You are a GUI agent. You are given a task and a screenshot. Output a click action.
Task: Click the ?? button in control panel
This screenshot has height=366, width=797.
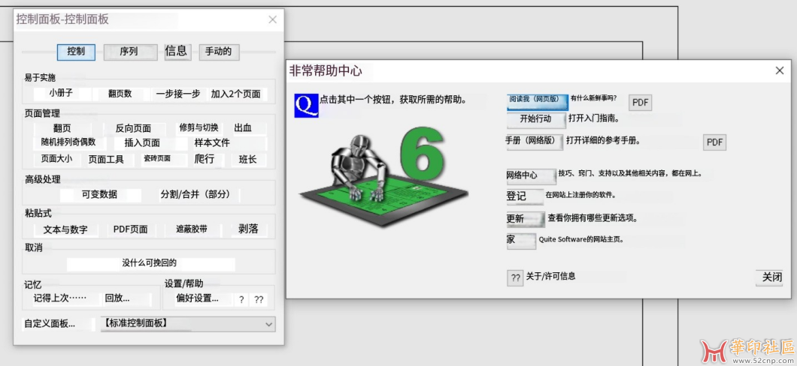tap(259, 298)
